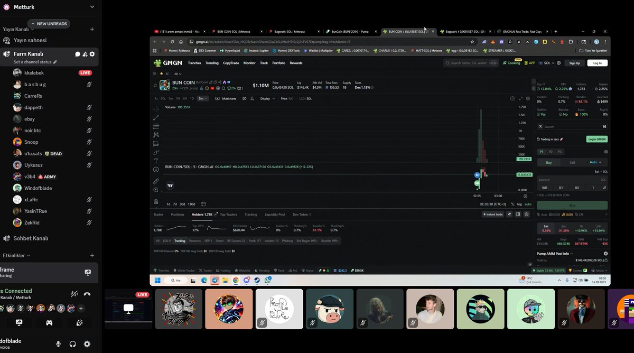Image resolution: width=634 pixels, height=353 pixels.
Task: Toggle the chart auto scale
Action: pyautogui.click(x=528, y=204)
